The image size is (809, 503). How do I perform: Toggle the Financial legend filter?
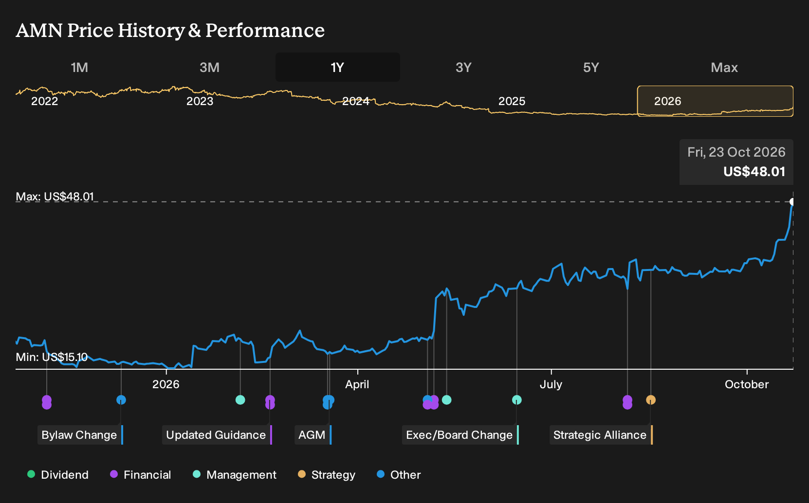click(x=141, y=475)
